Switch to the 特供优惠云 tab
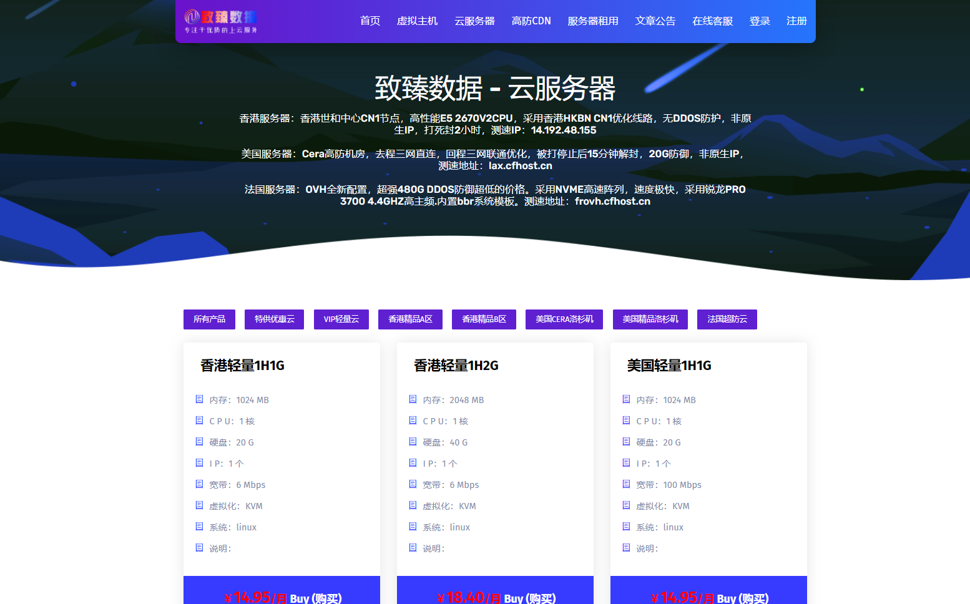970x604 pixels. [x=274, y=319]
